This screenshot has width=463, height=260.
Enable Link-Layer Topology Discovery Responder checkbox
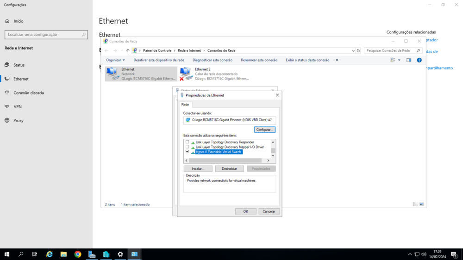point(188,142)
